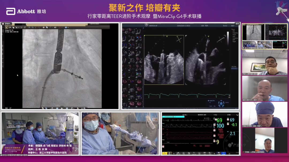Click the play button below the fluoroscopy image
Screen dimensions: 289x162
coord(62,108)
